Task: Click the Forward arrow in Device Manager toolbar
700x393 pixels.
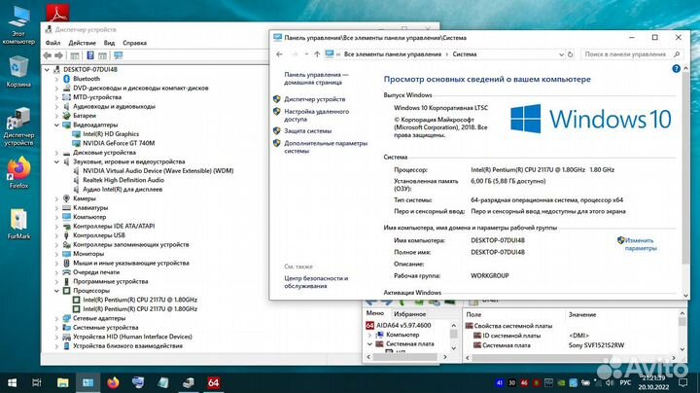Action: pyautogui.click(x=59, y=55)
